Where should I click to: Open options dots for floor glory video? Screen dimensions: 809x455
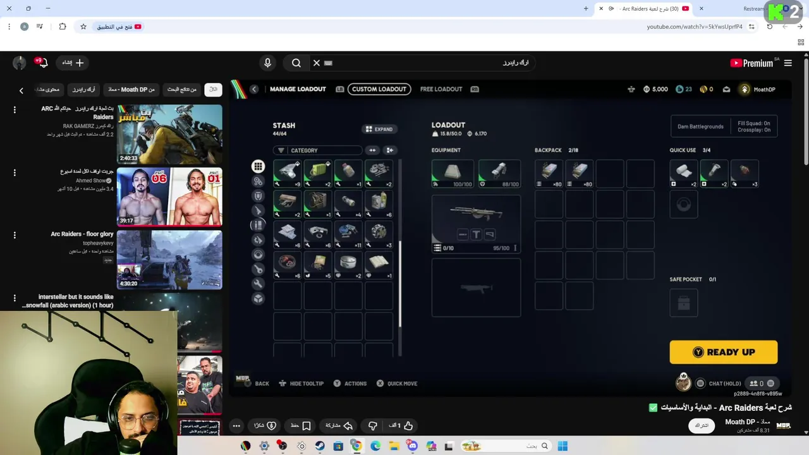pos(15,235)
